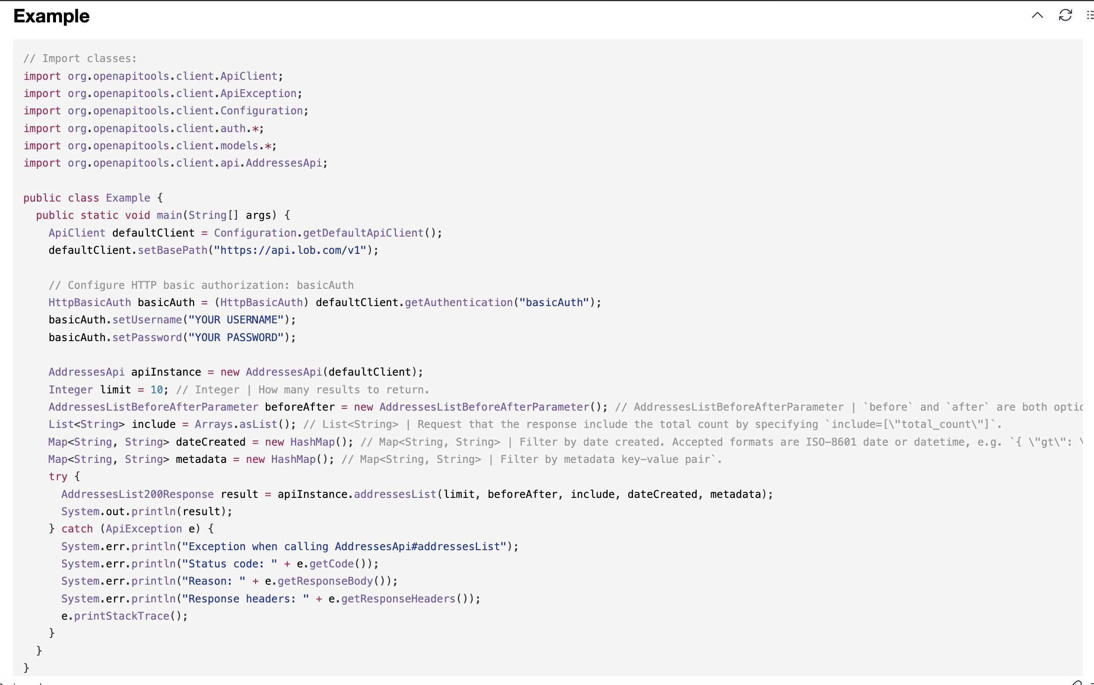This screenshot has height=685, width=1094.
Task: Collapse the Example section with the chevron
Action: tap(1037, 15)
